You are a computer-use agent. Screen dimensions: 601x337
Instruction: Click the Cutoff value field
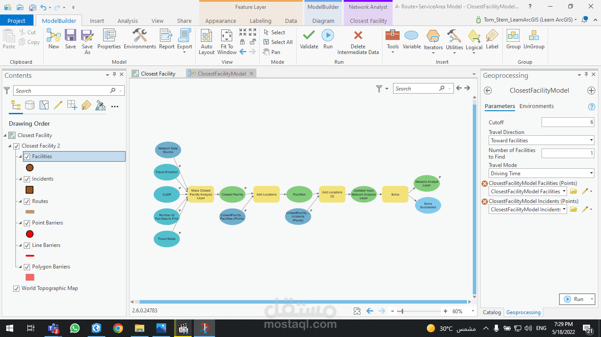[568, 122]
